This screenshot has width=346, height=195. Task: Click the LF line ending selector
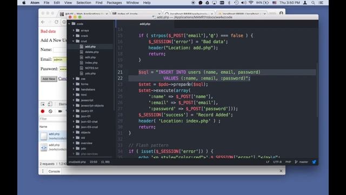(268, 162)
